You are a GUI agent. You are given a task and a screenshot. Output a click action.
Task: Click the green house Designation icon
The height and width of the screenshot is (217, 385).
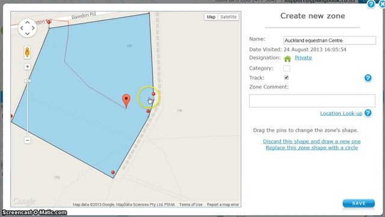pyautogui.click(x=288, y=58)
